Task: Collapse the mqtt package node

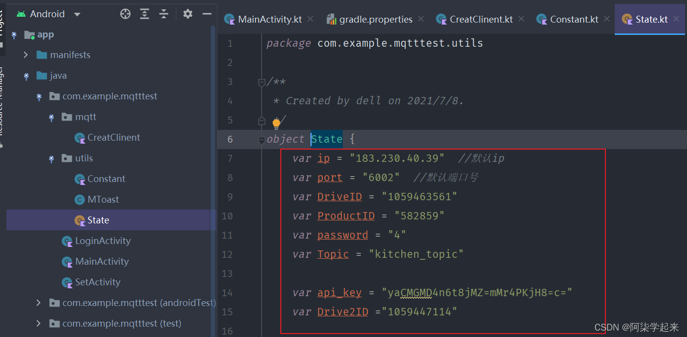Action: click(51, 117)
